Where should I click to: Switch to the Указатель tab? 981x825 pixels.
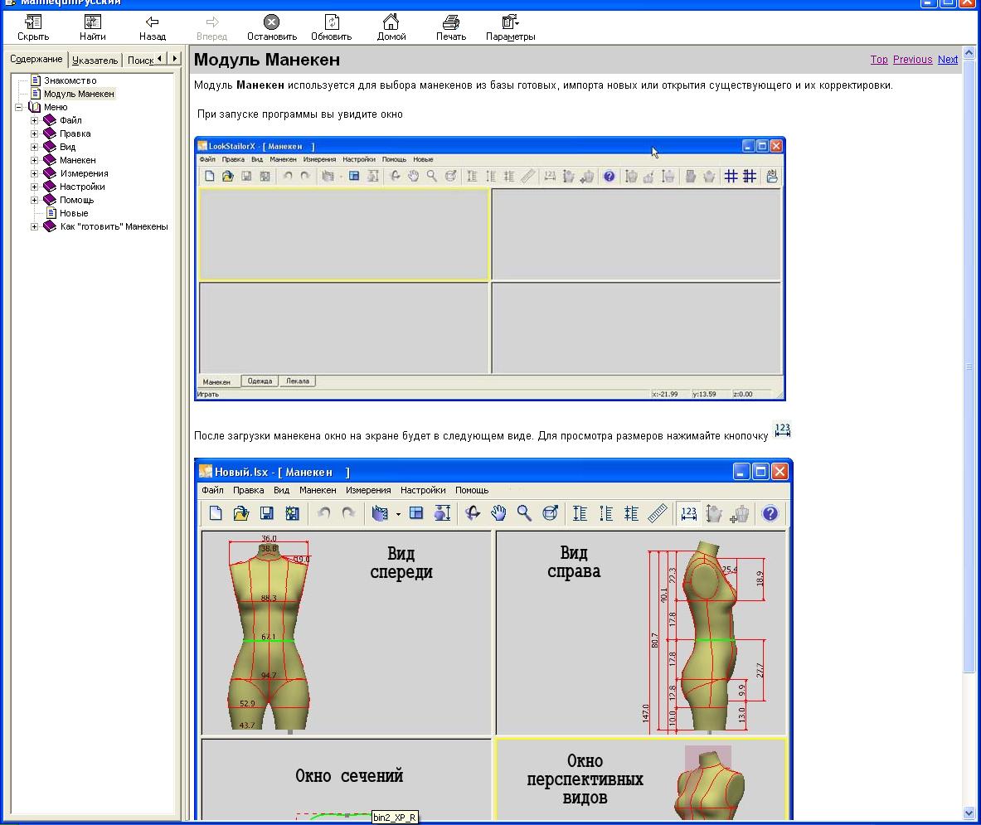click(x=95, y=60)
